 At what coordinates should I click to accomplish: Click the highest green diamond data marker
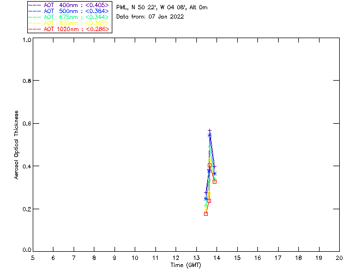point(209,147)
